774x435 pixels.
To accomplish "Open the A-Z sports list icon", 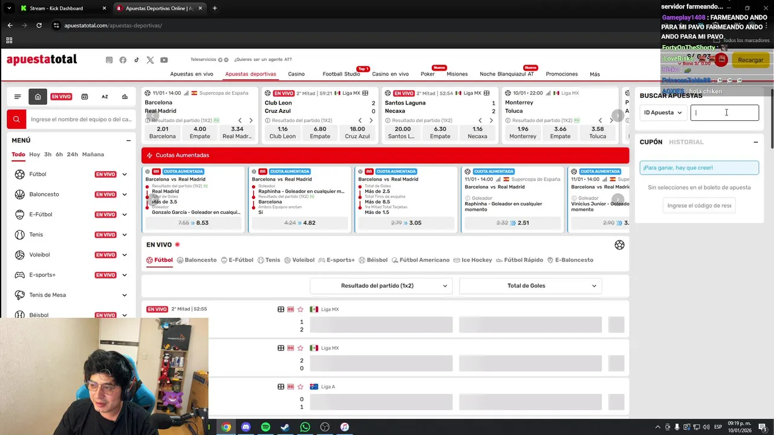I will click(105, 97).
